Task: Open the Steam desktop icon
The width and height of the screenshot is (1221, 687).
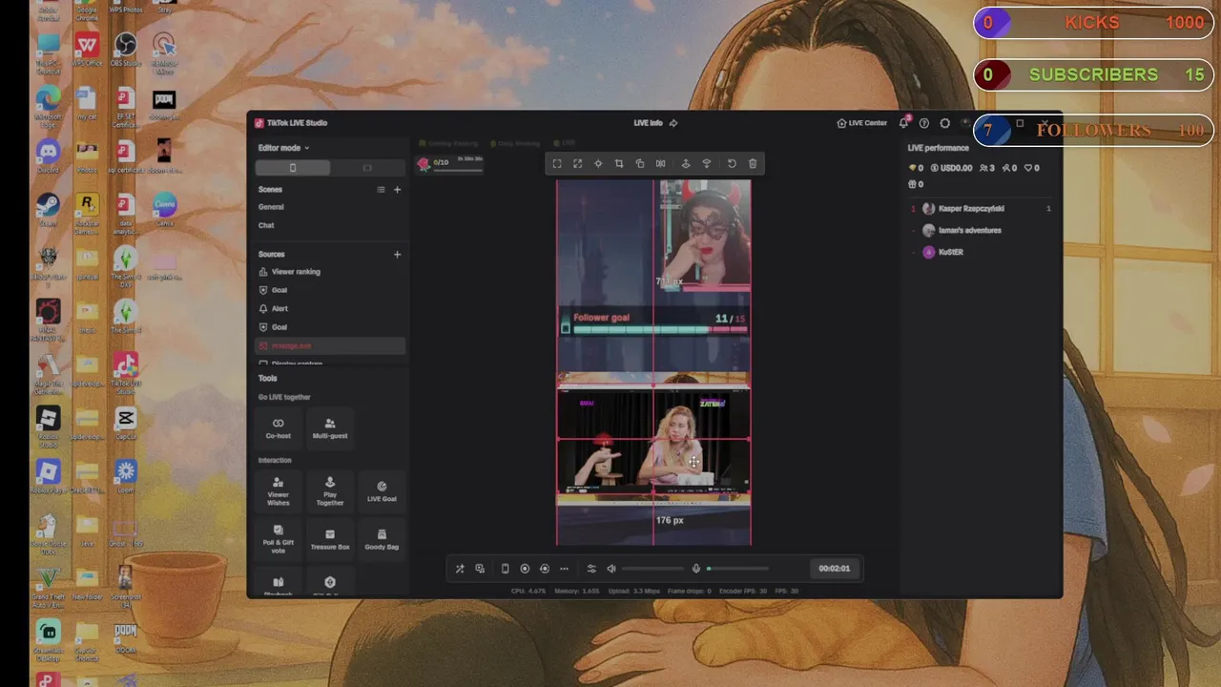Action: point(48,209)
